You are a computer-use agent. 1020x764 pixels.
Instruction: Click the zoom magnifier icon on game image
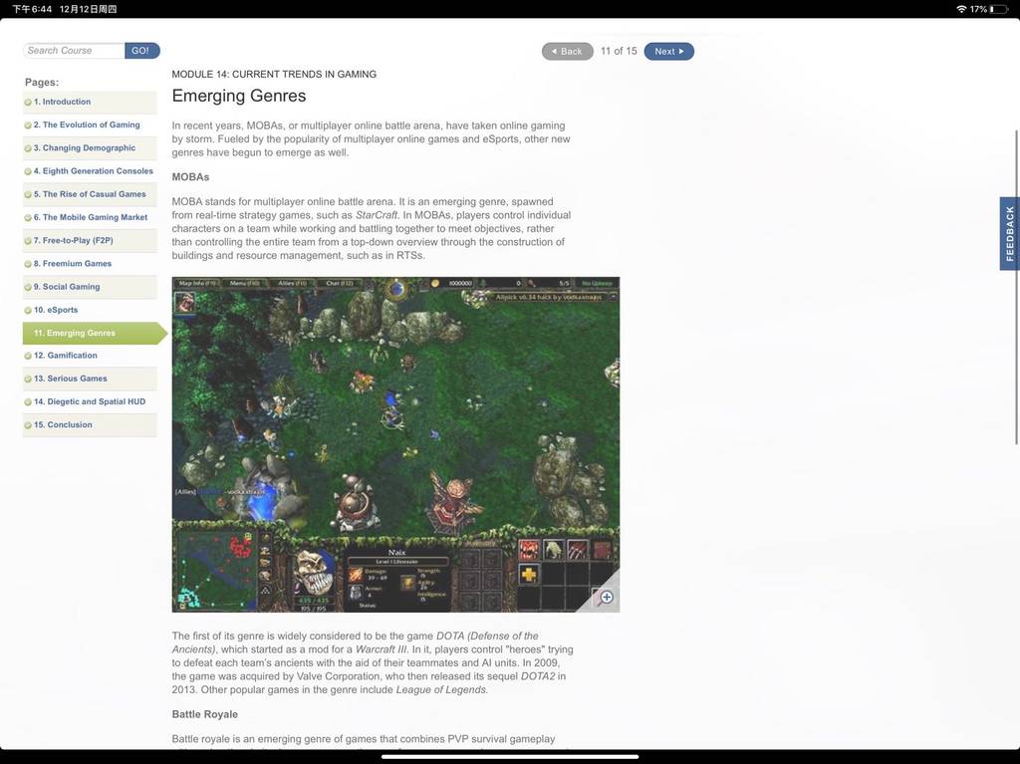606,597
